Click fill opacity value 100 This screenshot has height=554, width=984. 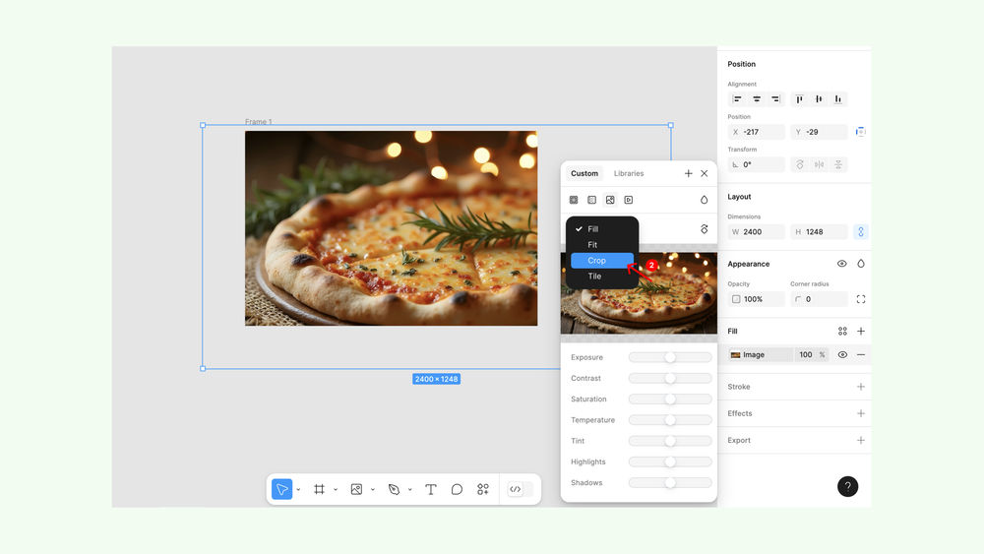805,355
